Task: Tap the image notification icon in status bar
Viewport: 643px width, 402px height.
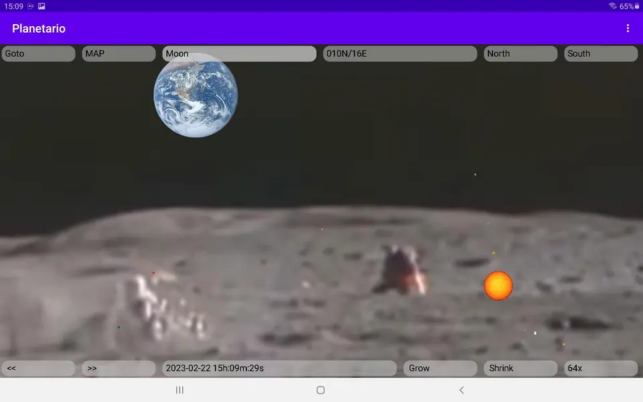Action: pos(42,6)
